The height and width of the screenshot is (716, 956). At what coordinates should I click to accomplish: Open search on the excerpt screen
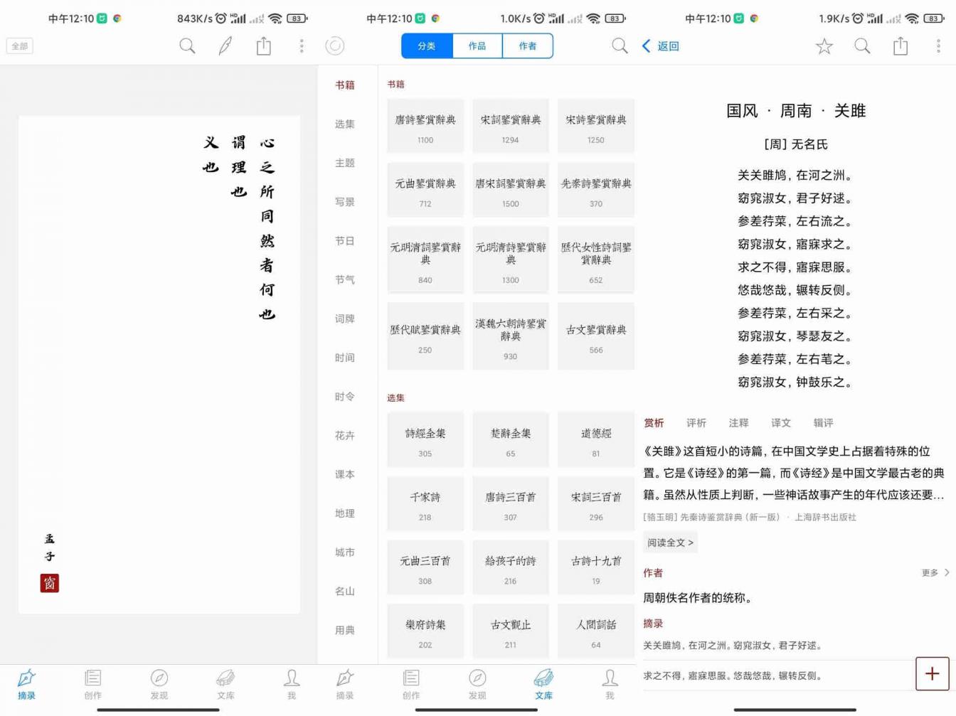point(187,46)
